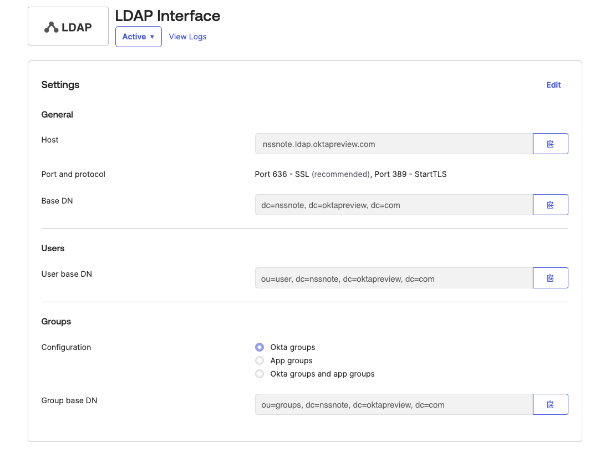The image size is (600, 452).
Task: Click the Group base DN field
Action: [x=393, y=404]
